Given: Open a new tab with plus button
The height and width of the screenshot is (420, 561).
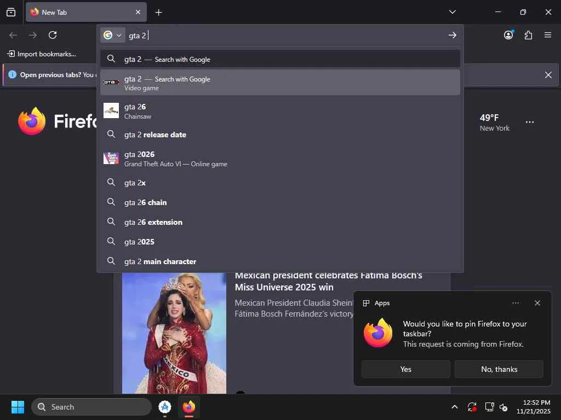Looking at the screenshot, I should (158, 13).
